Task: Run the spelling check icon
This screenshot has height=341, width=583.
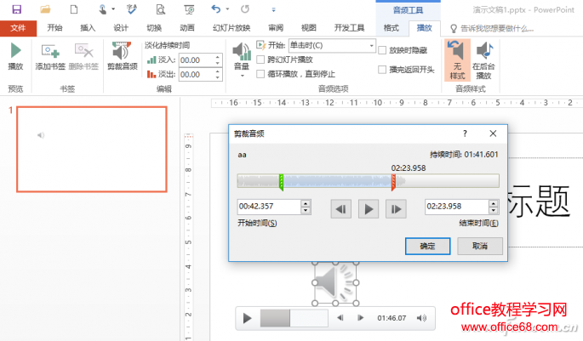Action: [132, 9]
